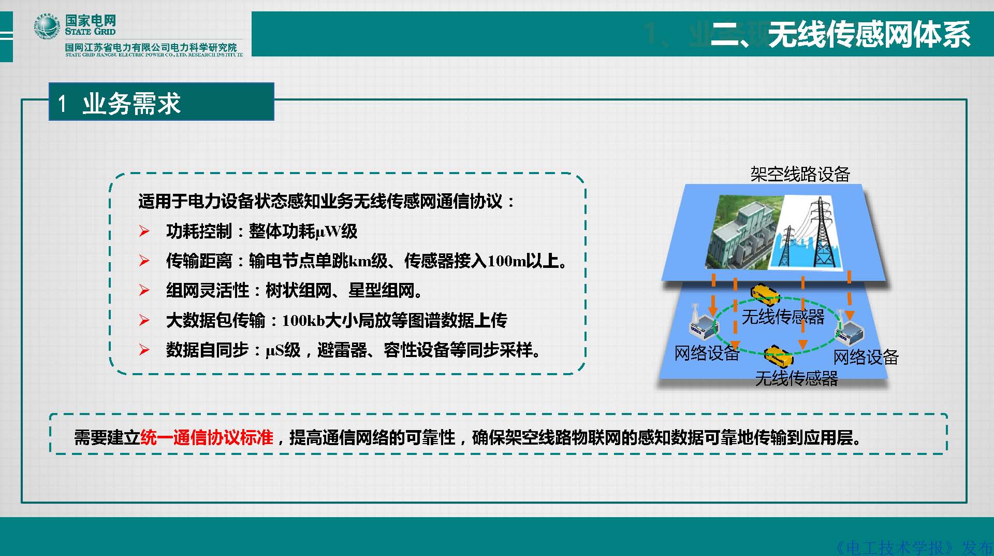Click the text 提高通信网络的可靠性
The image size is (994, 556).
372,437
